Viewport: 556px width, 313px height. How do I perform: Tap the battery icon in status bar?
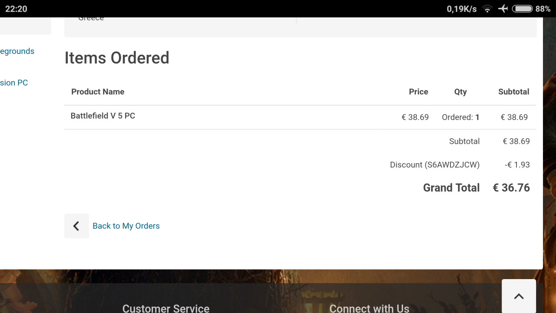pyautogui.click(x=522, y=9)
